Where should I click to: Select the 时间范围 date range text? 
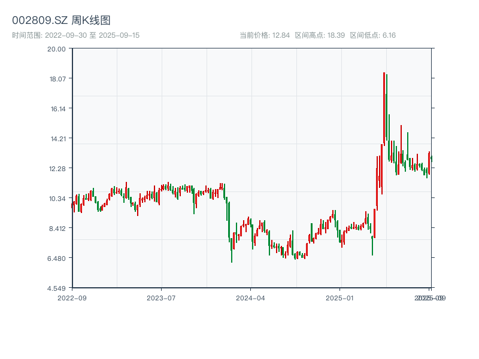click(x=75, y=35)
